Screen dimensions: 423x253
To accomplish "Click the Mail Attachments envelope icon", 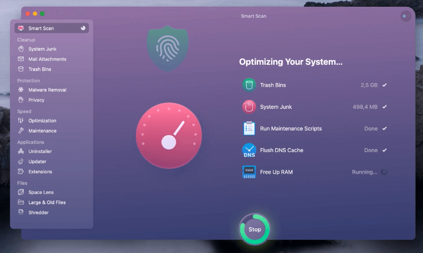I will pyautogui.click(x=21, y=59).
